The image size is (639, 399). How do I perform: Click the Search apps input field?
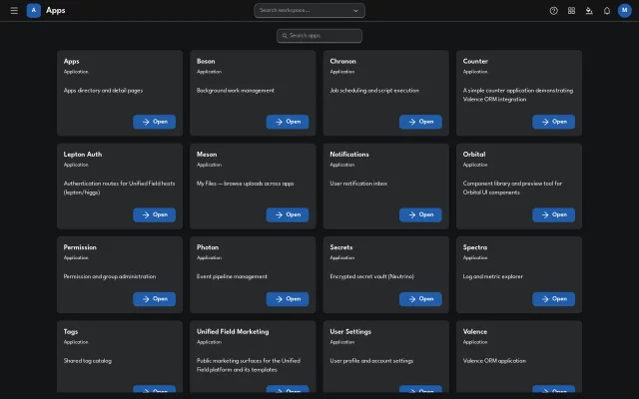click(x=319, y=36)
